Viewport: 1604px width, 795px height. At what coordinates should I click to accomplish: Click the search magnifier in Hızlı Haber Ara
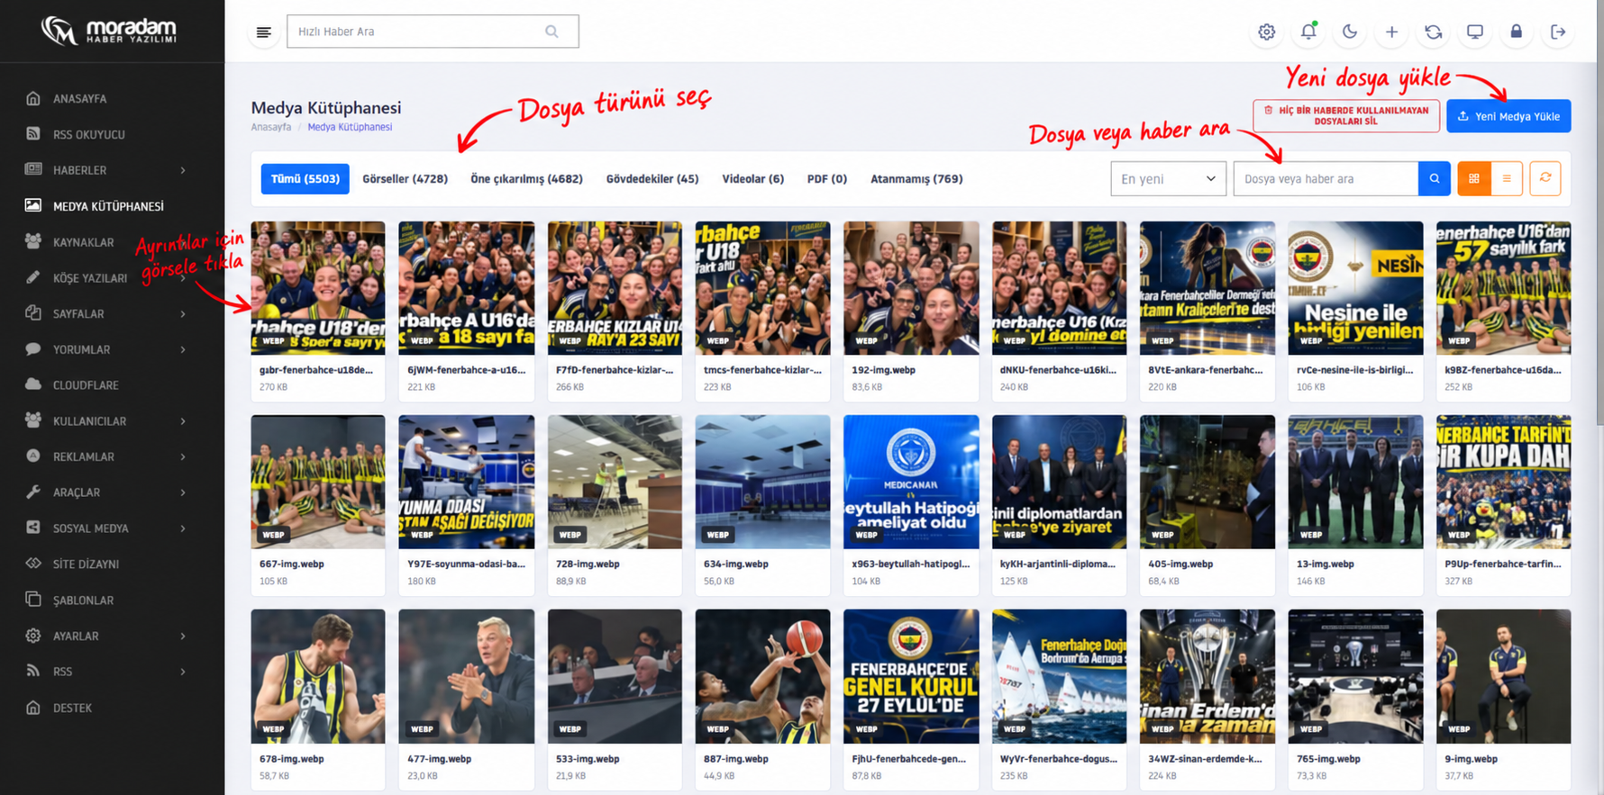pos(551,32)
